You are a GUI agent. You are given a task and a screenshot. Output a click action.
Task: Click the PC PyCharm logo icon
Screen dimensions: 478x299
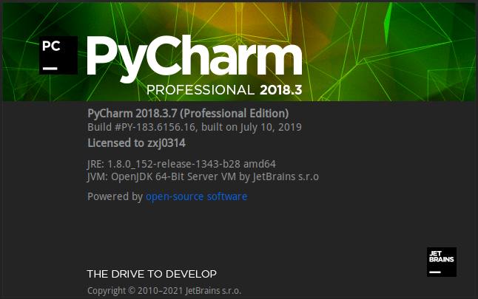pos(58,55)
